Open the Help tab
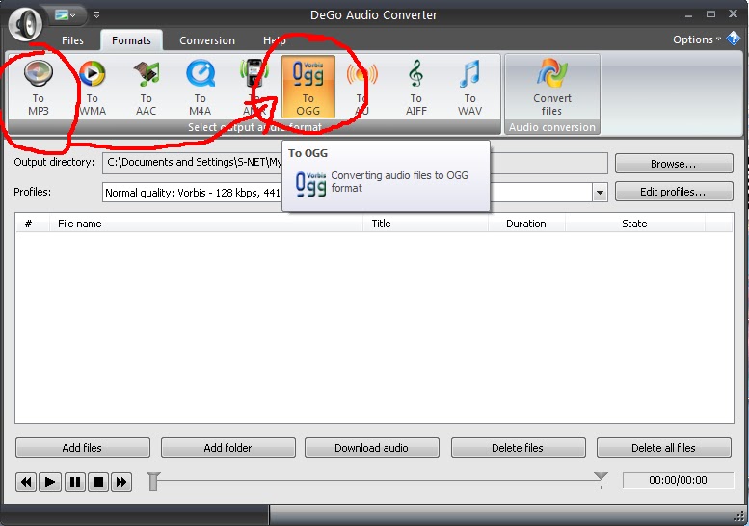This screenshot has width=749, height=526. [x=275, y=40]
